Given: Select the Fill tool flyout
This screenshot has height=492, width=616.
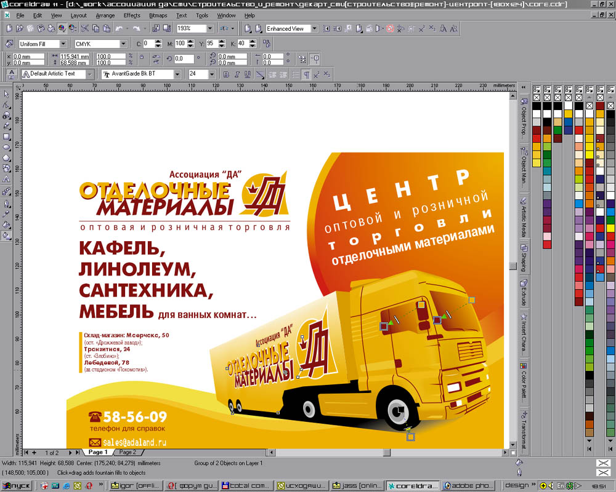Looking at the screenshot, I should [x=6, y=225].
